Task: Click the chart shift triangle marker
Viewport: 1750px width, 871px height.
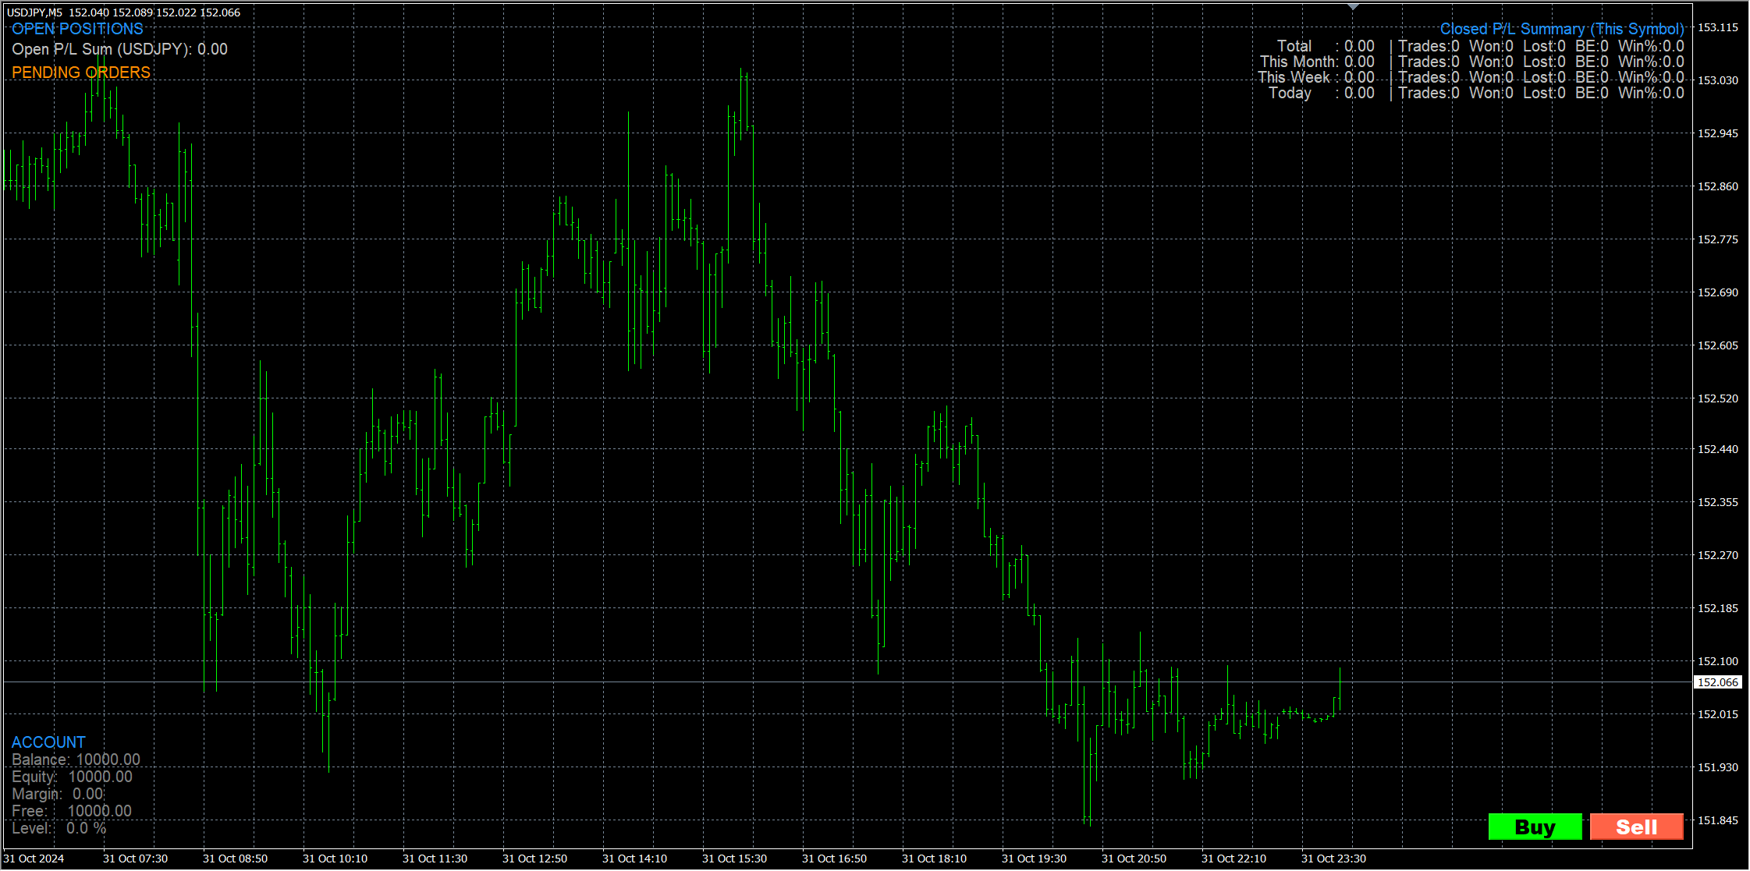Action: (1353, 7)
